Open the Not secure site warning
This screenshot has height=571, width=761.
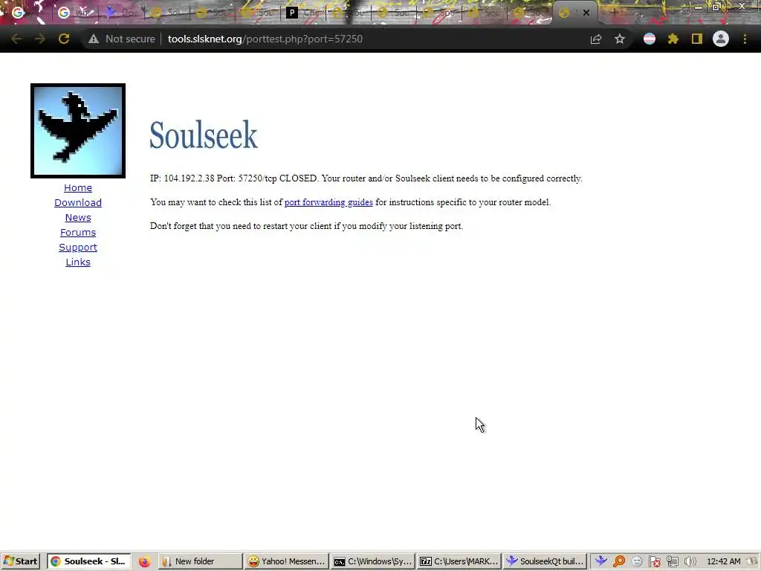click(121, 39)
